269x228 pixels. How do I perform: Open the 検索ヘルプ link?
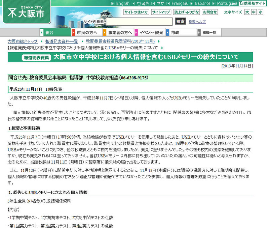197,22
